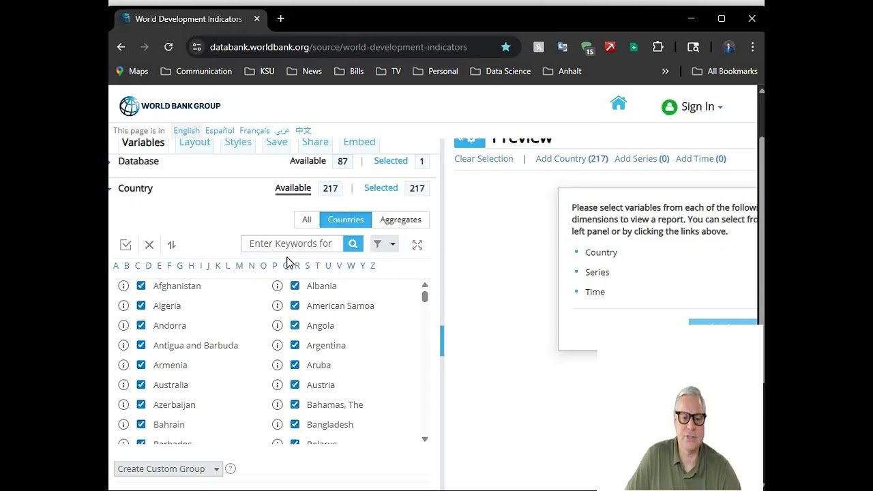View site information icon in address bar
Viewport: 873px width, 491px height.
[x=196, y=47]
